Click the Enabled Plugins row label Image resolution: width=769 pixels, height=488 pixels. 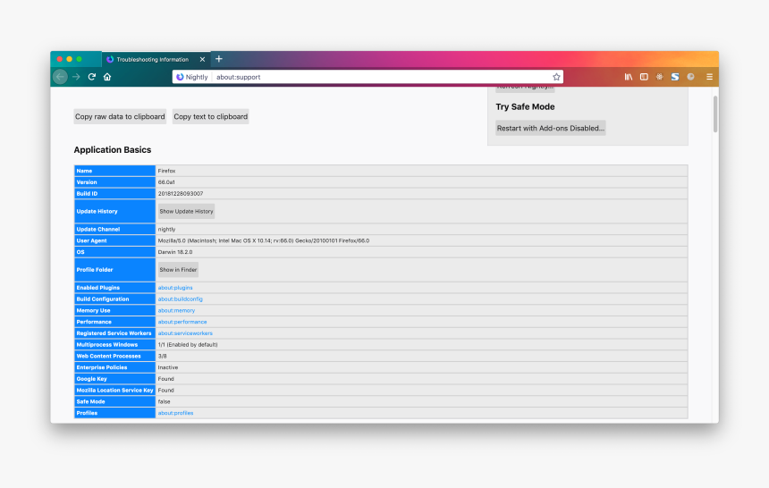pos(97,288)
